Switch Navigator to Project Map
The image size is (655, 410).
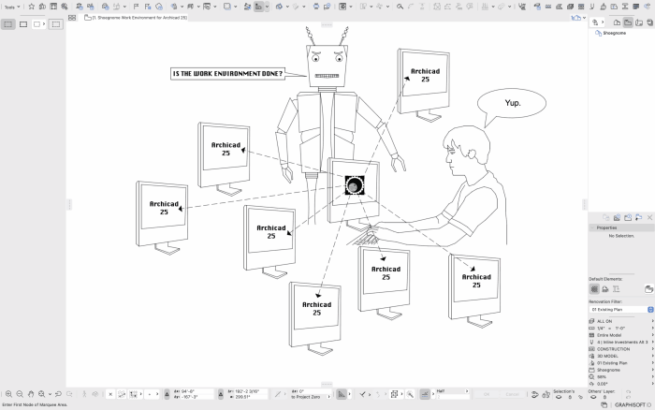click(x=617, y=22)
